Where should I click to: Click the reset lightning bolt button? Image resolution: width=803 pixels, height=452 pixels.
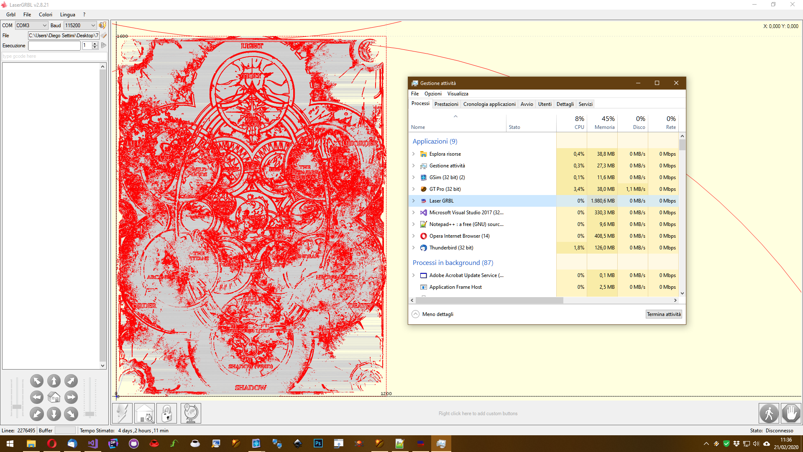click(x=122, y=413)
